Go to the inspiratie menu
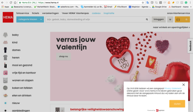This screenshot has width=193, height=112. pos(109,13)
